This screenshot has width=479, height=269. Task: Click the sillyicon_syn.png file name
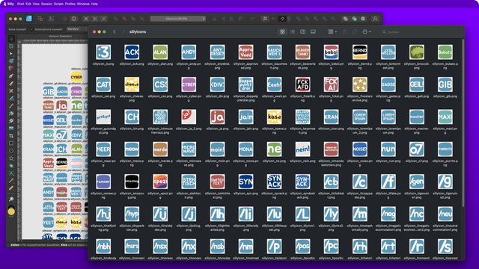[246, 194]
